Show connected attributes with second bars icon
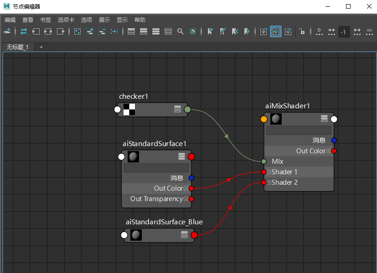Screen dimensions: 377x273 click(144, 31)
